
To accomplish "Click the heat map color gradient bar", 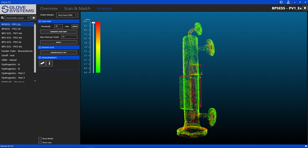I will tap(98, 47).
